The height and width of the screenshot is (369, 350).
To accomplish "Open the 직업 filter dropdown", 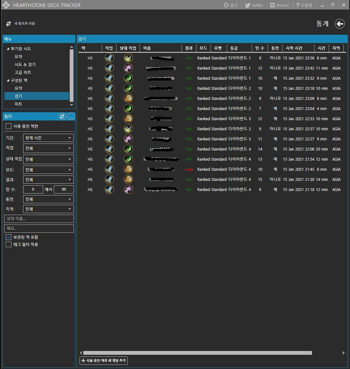I will click(48, 148).
